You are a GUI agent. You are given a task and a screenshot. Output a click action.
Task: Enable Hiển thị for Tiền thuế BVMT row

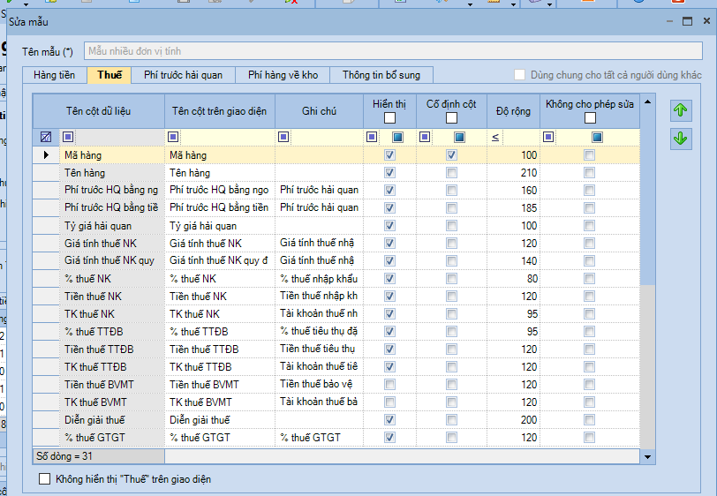(389, 385)
